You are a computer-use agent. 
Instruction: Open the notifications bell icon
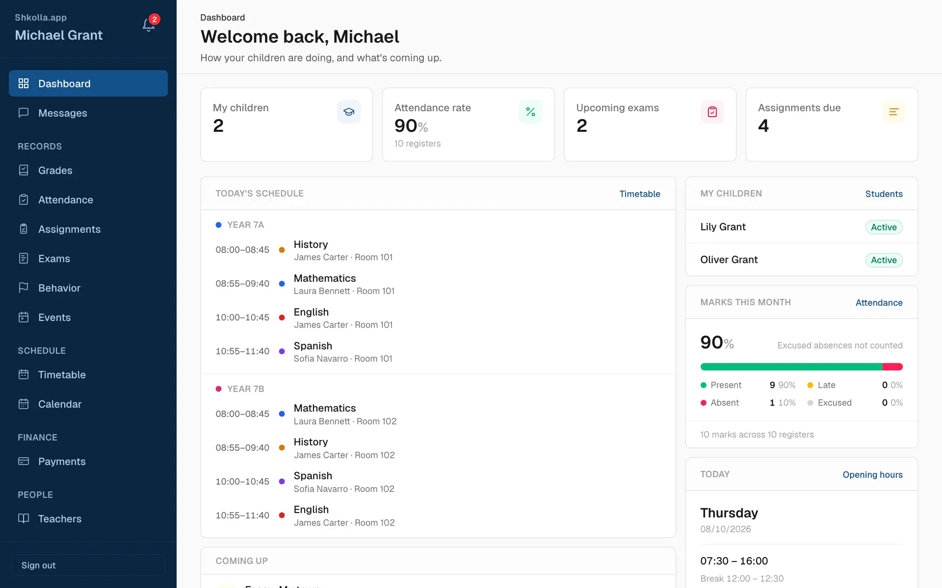149,25
